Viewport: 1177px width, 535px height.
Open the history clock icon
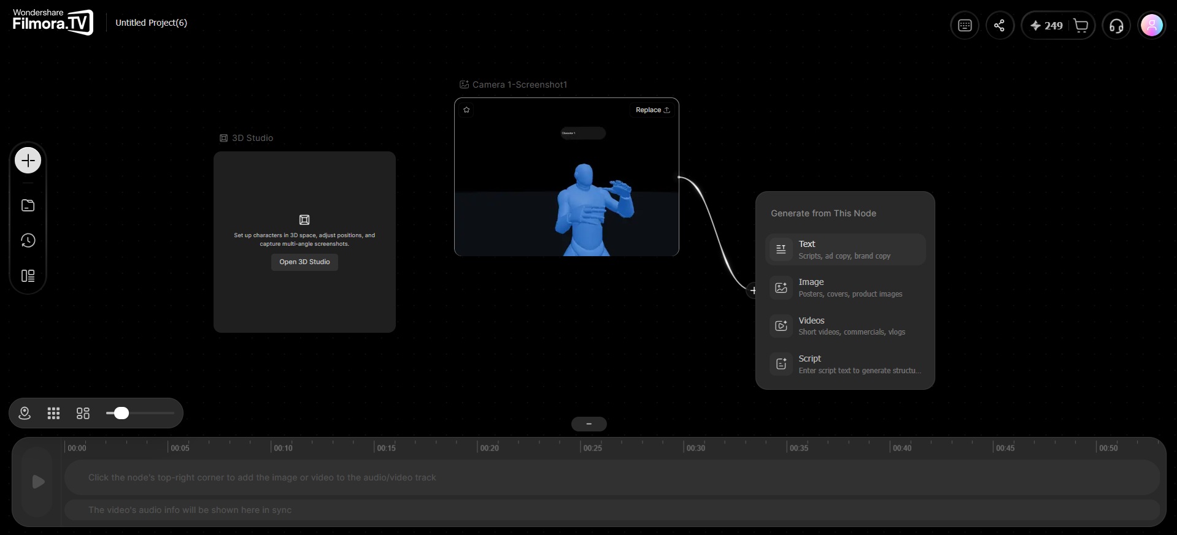coord(28,240)
